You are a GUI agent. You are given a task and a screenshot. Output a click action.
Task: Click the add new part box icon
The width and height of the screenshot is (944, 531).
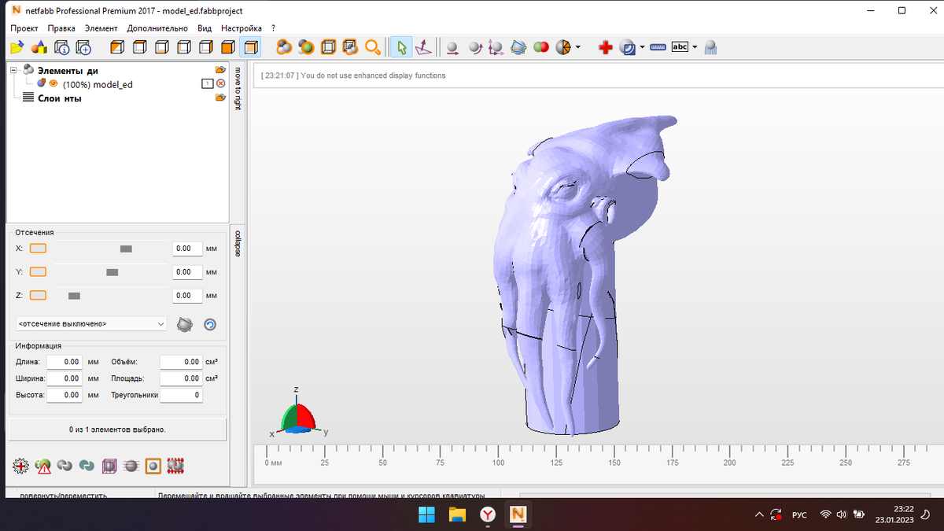(83, 48)
